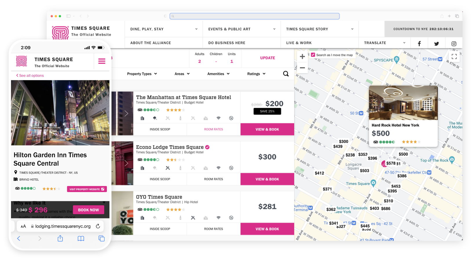Image resolution: width=476 pixels, height=261 pixels.
Task: Open the mobile hamburger menu
Action: [x=102, y=61]
